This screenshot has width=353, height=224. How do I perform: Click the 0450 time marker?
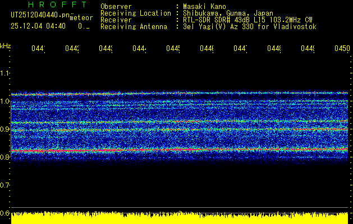click(342, 49)
